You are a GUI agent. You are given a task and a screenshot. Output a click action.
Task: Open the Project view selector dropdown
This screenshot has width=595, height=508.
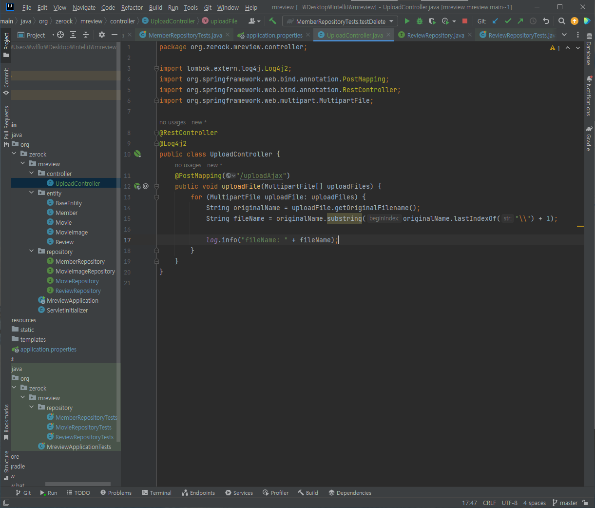pos(36,35)
